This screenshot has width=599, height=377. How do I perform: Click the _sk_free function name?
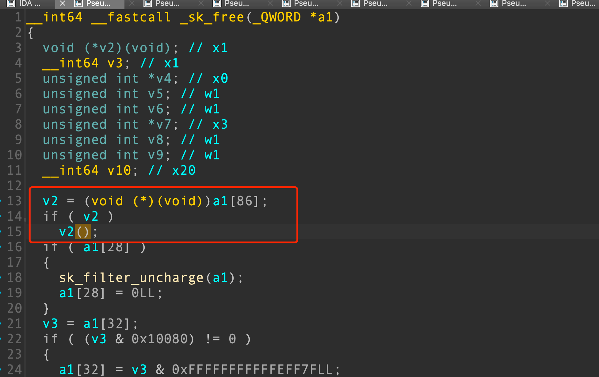[x=212, y=17]
